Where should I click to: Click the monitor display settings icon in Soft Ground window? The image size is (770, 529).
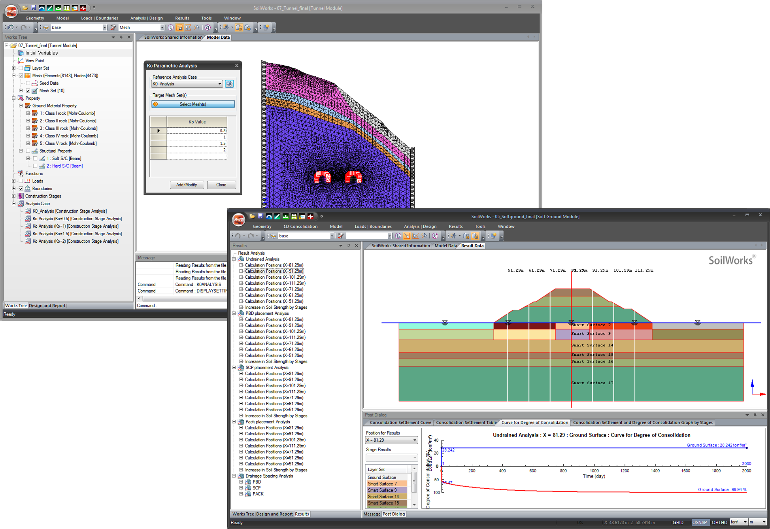pos(493,236)
